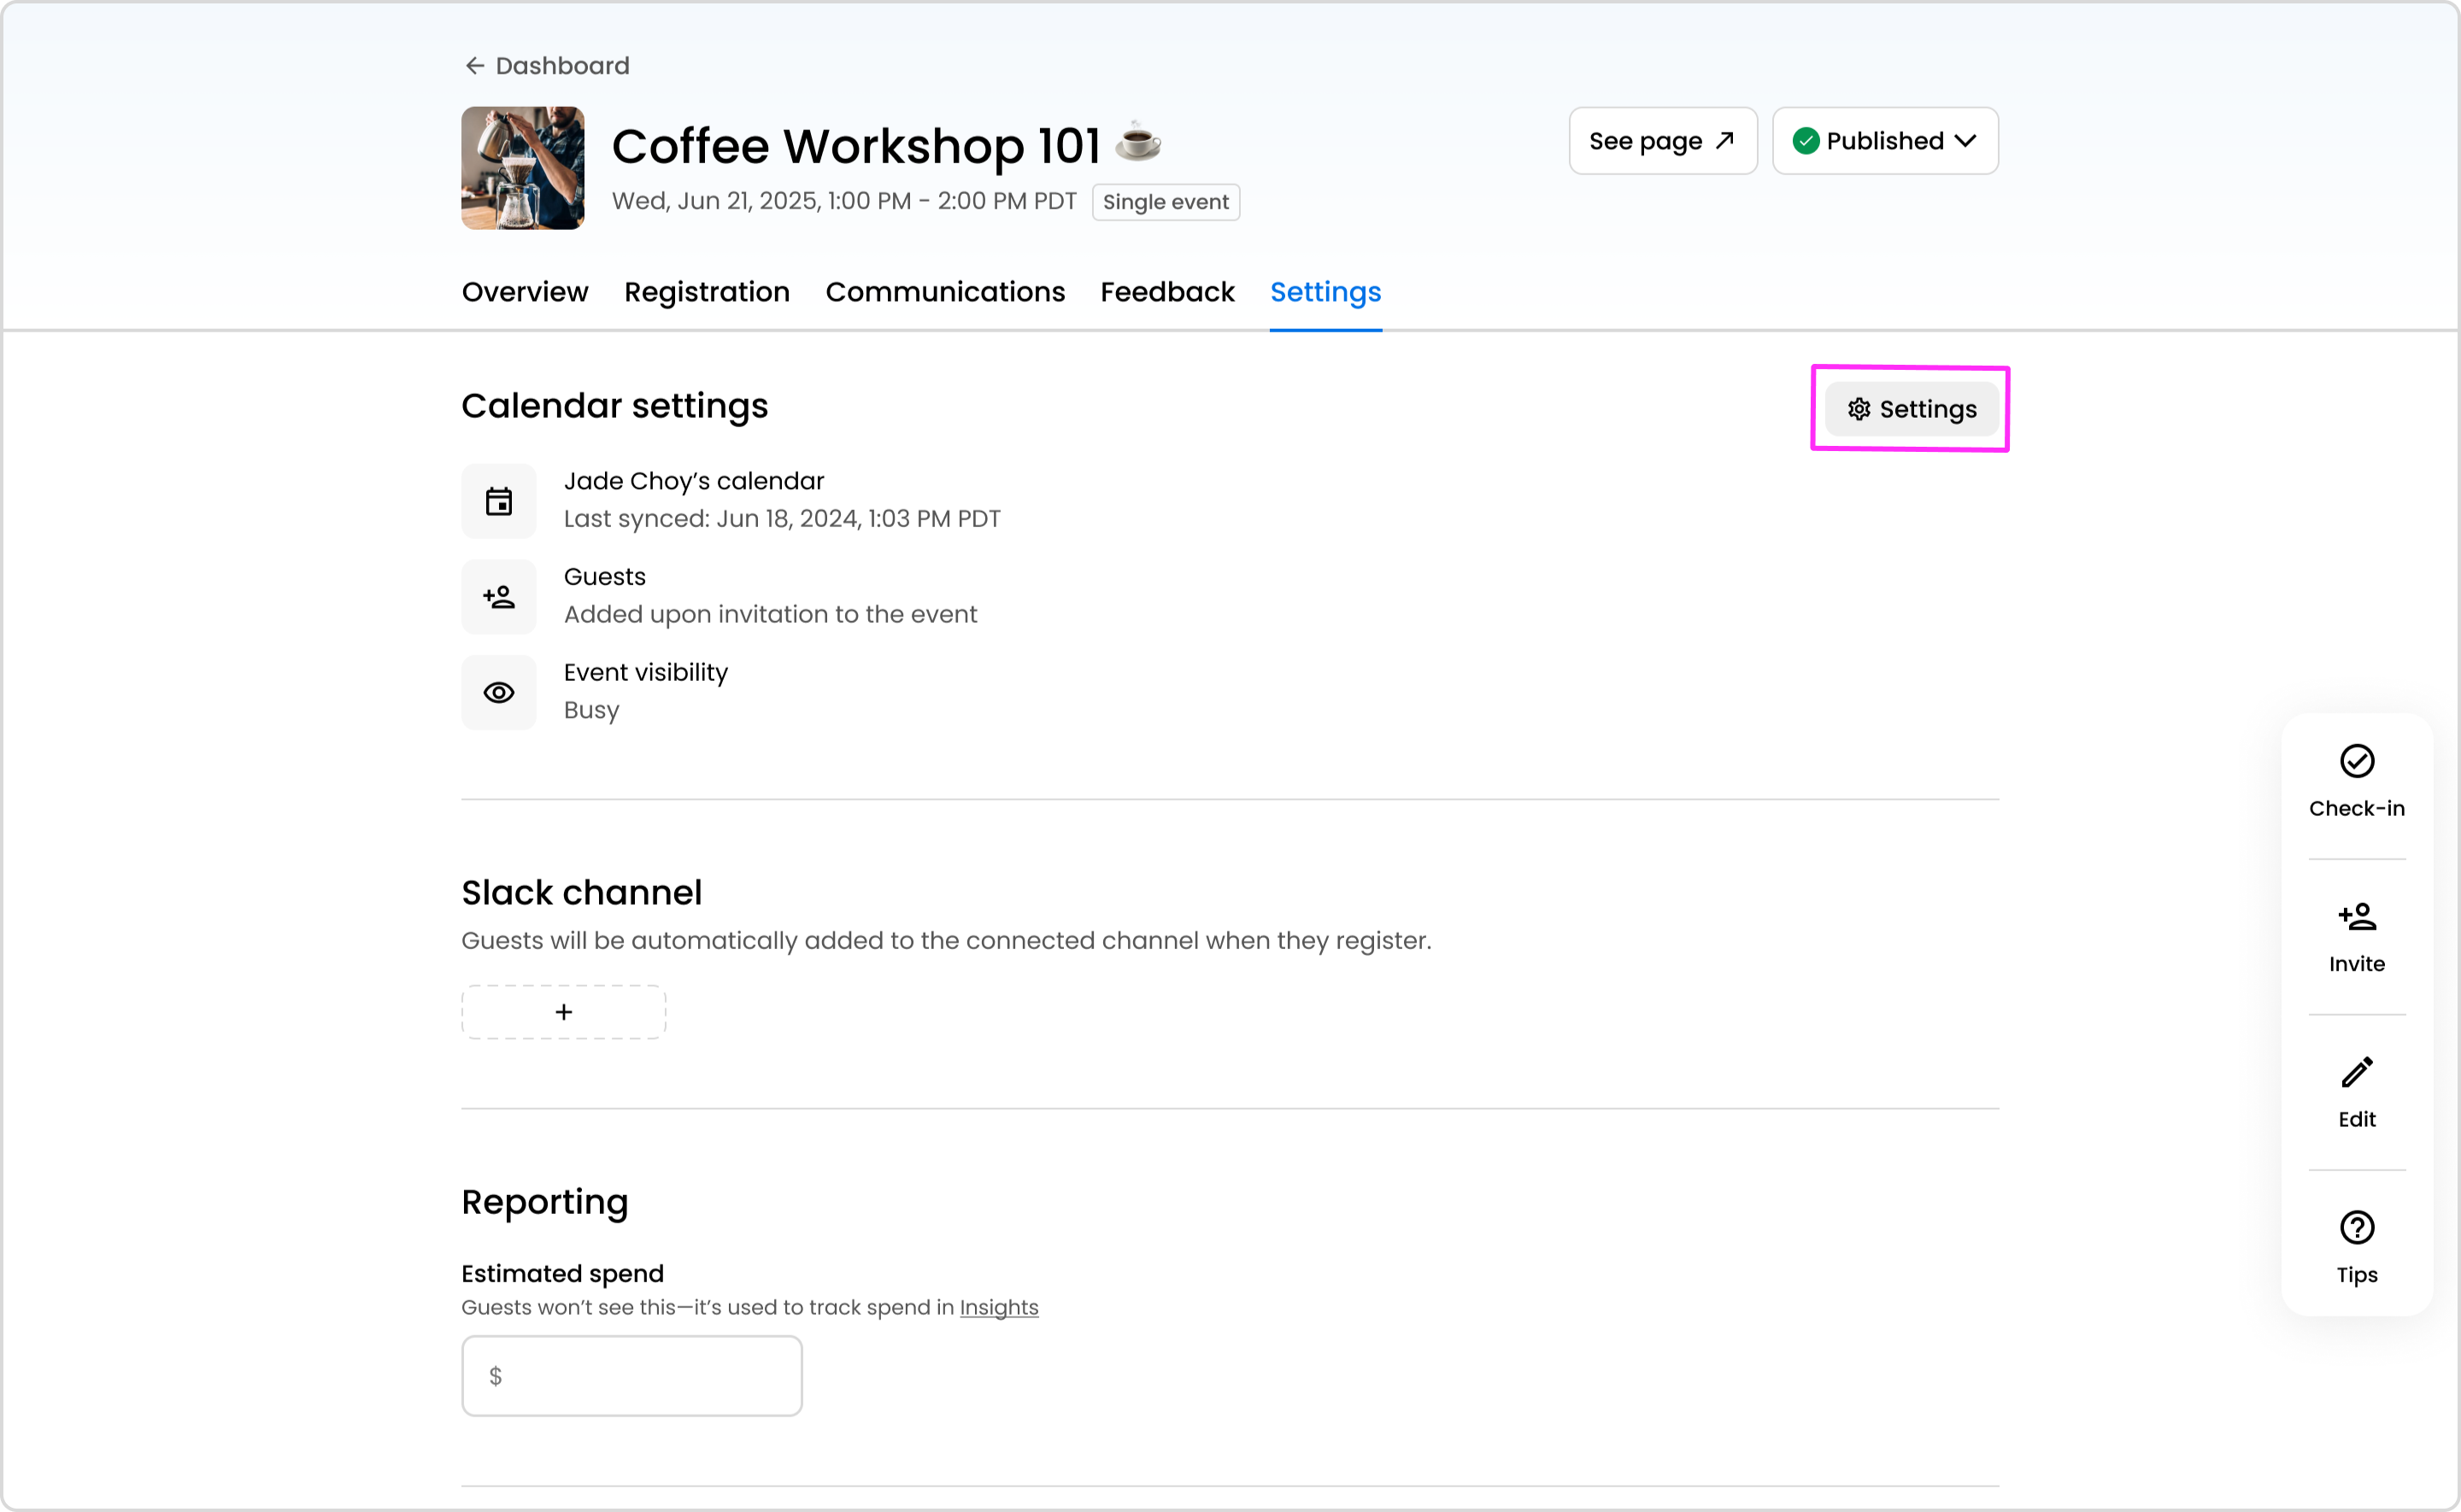
Task: Follow the Insights link
Action: (998, 1308)
